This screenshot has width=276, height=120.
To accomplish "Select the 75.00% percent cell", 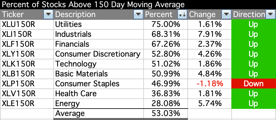I will point(166,24).
